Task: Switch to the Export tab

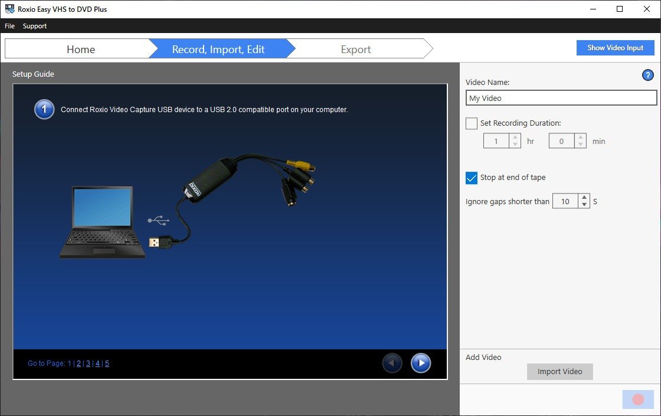Action: pos(355,49)
